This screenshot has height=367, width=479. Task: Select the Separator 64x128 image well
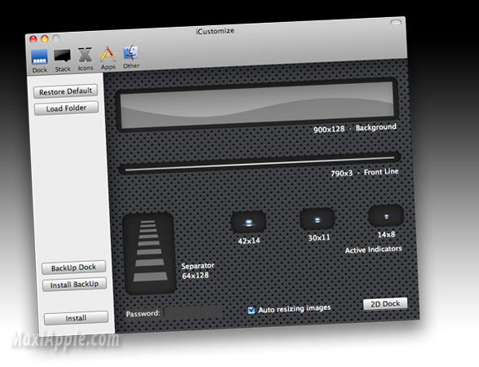[149, 254]
